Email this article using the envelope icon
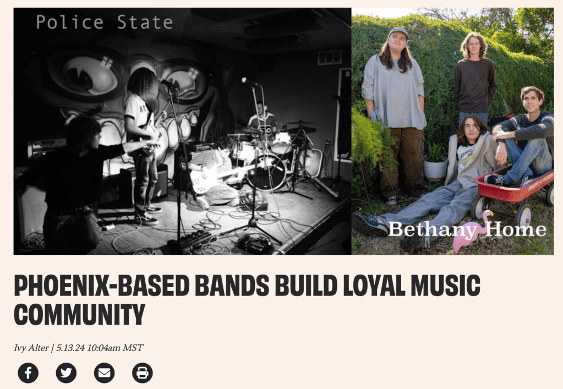563x389 pixels. pos(104,373)
